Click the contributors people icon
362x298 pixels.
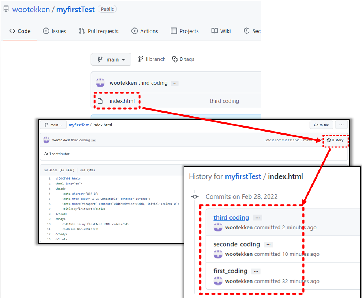[46, 154]
